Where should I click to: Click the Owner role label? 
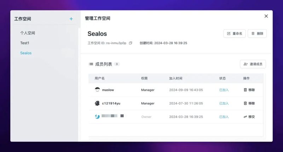[146, 117]
